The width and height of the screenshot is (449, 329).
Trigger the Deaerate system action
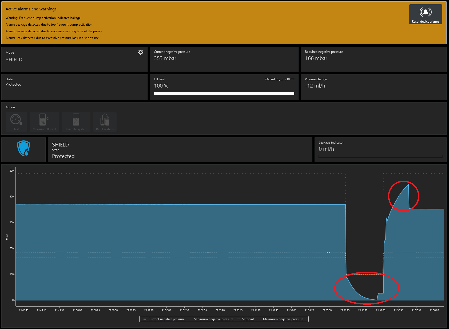tap(76, 122)
